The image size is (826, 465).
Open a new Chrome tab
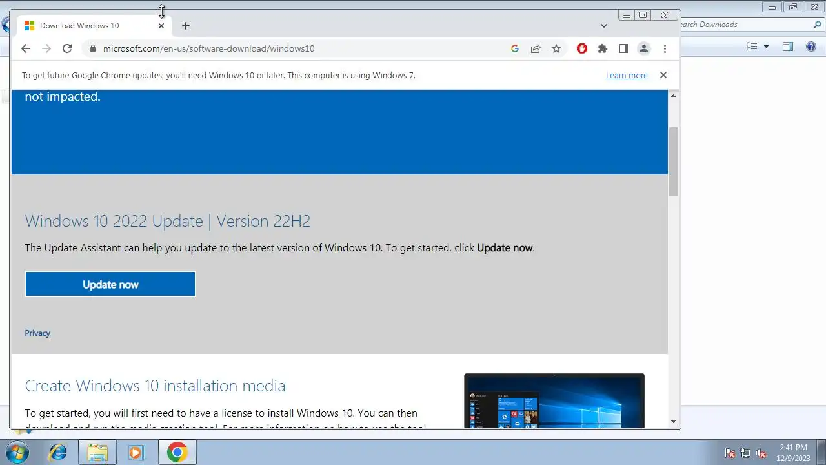pos(186,26)
